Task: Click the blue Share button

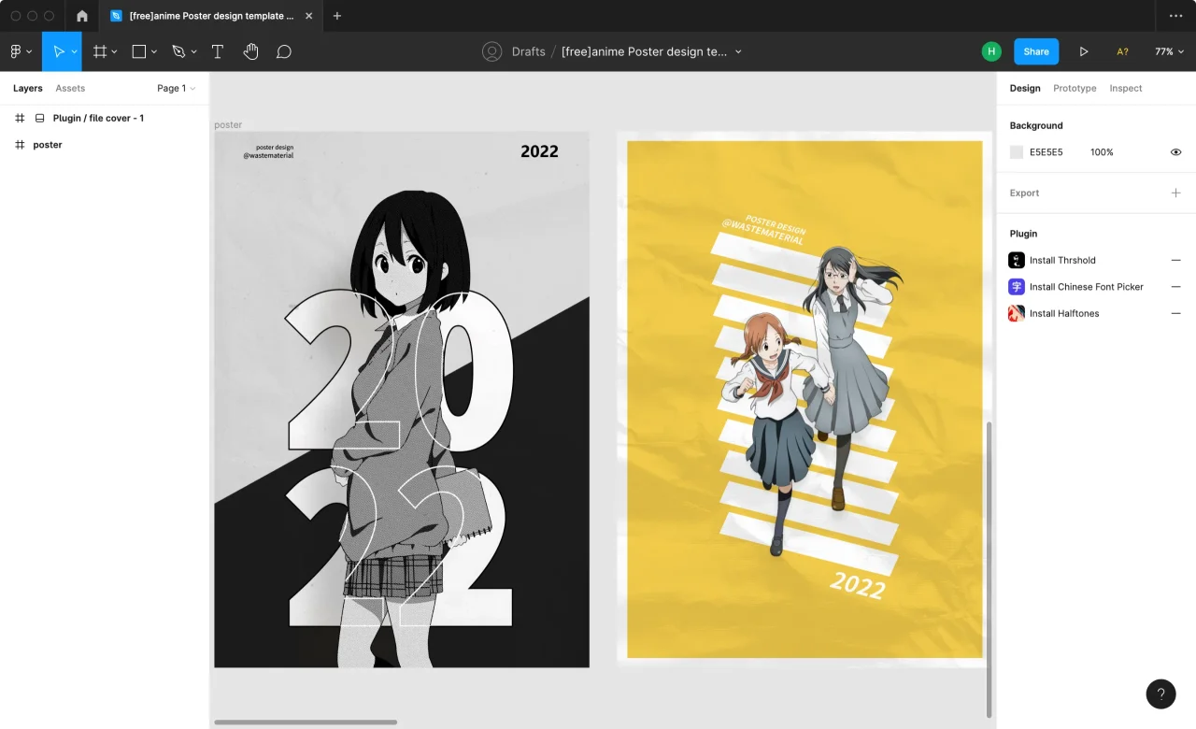Action: pos(1035,51)
